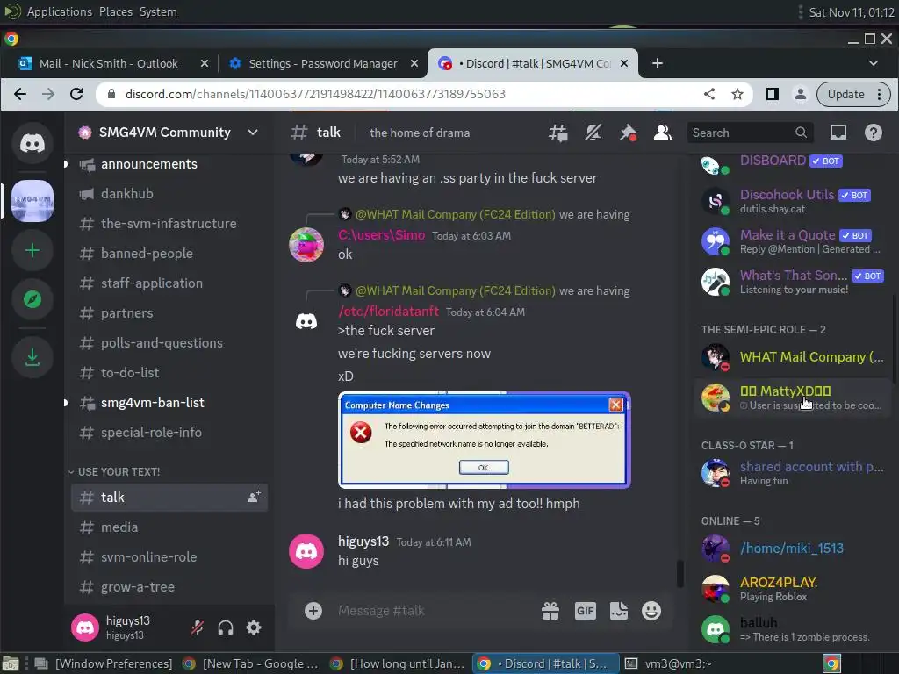
Task: Toggle the member list icon
Action: tap(662, 133)
